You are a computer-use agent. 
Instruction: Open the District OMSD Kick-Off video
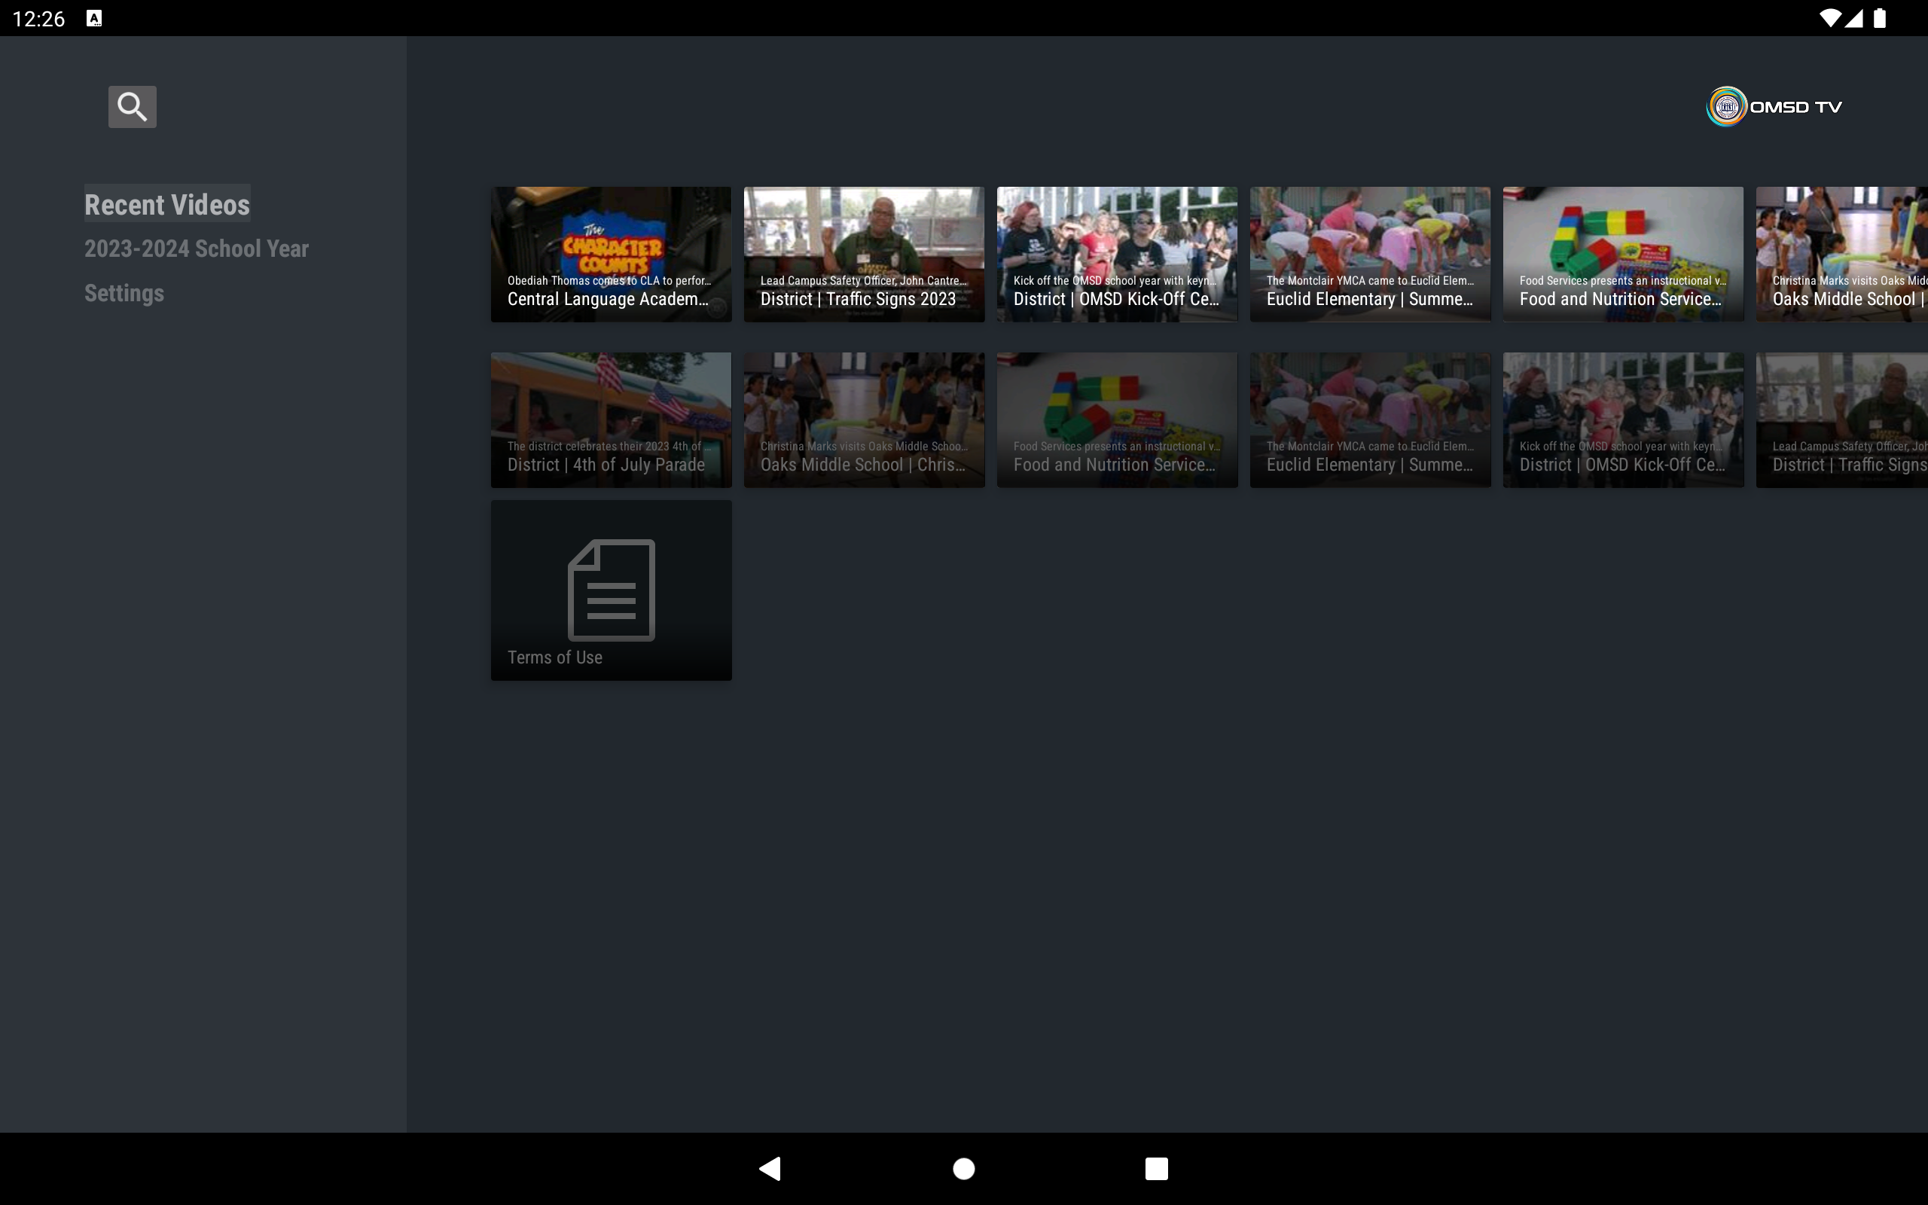coord(1116,254)
